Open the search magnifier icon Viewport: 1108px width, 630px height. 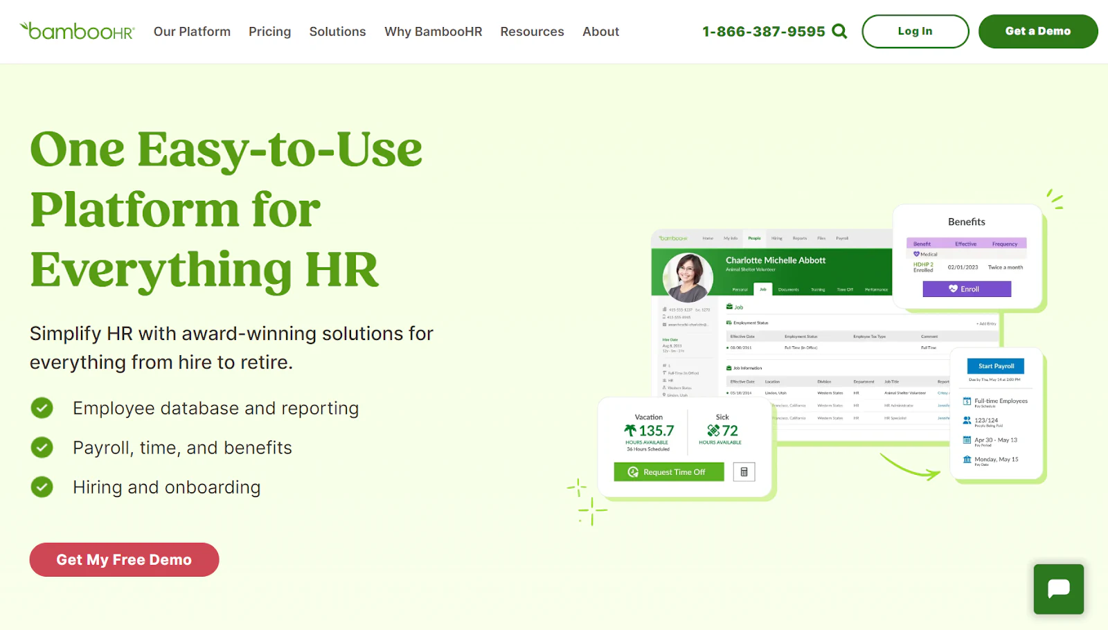click(x=839, y=31)
